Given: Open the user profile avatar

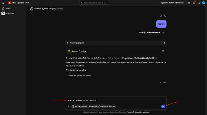Looking at the screenshot, I should [204, 3].
